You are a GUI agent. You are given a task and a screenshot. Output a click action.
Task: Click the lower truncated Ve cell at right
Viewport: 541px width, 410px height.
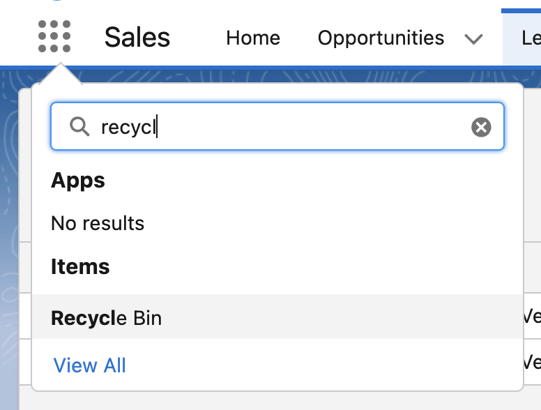click(x=532, y=363)
